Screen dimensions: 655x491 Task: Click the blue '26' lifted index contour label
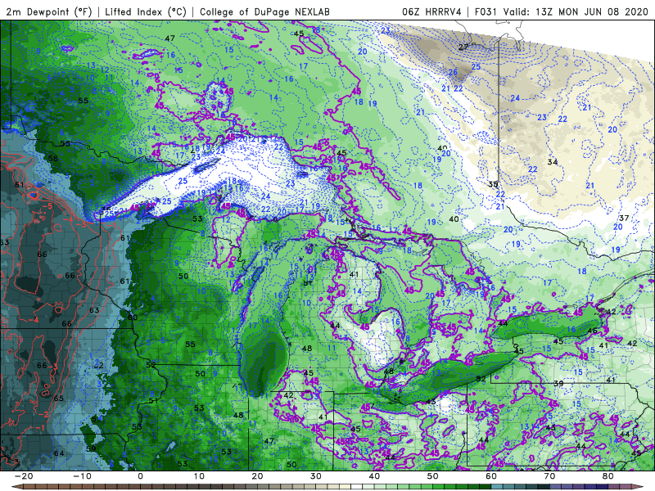pos(454,72)
